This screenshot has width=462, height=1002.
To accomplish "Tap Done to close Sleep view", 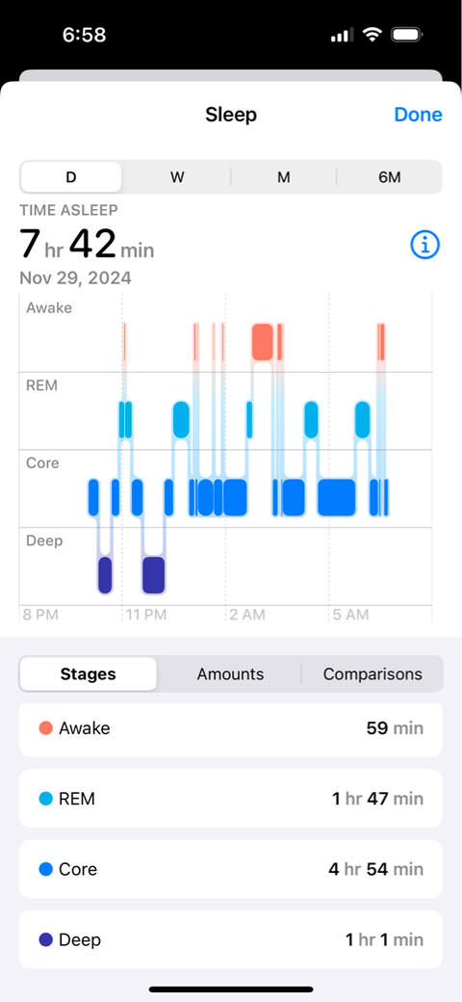I will coord(418,115).
